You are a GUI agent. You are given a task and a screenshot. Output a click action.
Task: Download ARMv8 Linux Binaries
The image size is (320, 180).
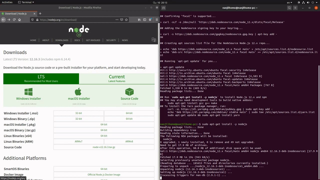click(129, 141)
